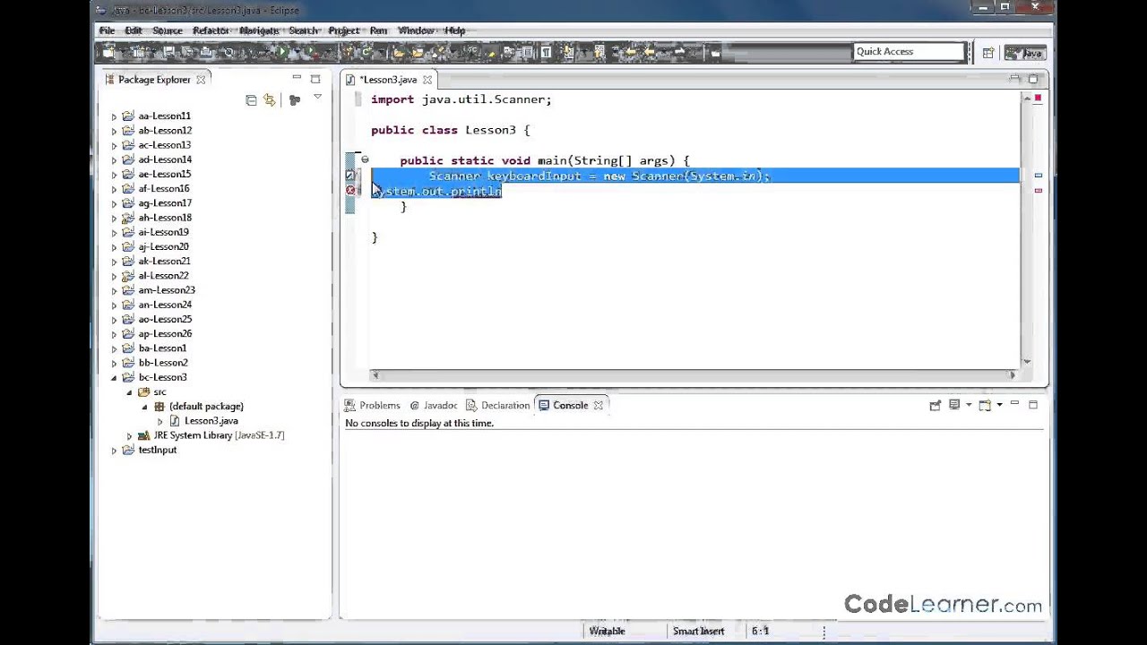Viewport: 1147px width, 645px height.
Task: Click Open Console icon
Action: [985, 405]
